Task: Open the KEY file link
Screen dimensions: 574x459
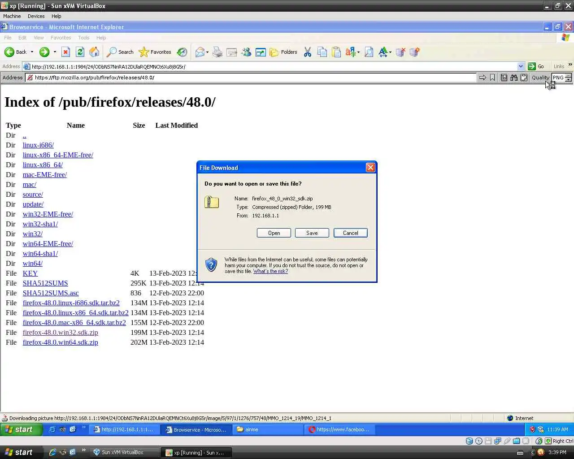Action: point(30,273)
